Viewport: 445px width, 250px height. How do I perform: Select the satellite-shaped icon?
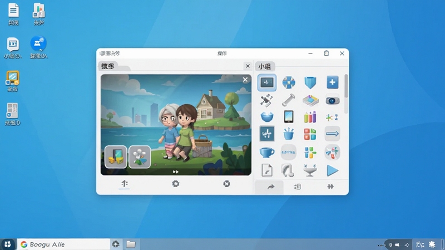point(266,100)
